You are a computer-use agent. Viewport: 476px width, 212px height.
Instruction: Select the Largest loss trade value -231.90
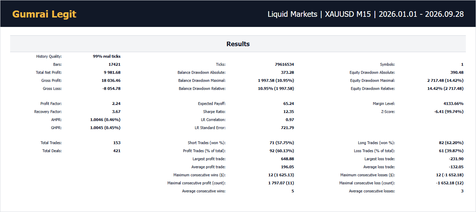click(456, 159)
